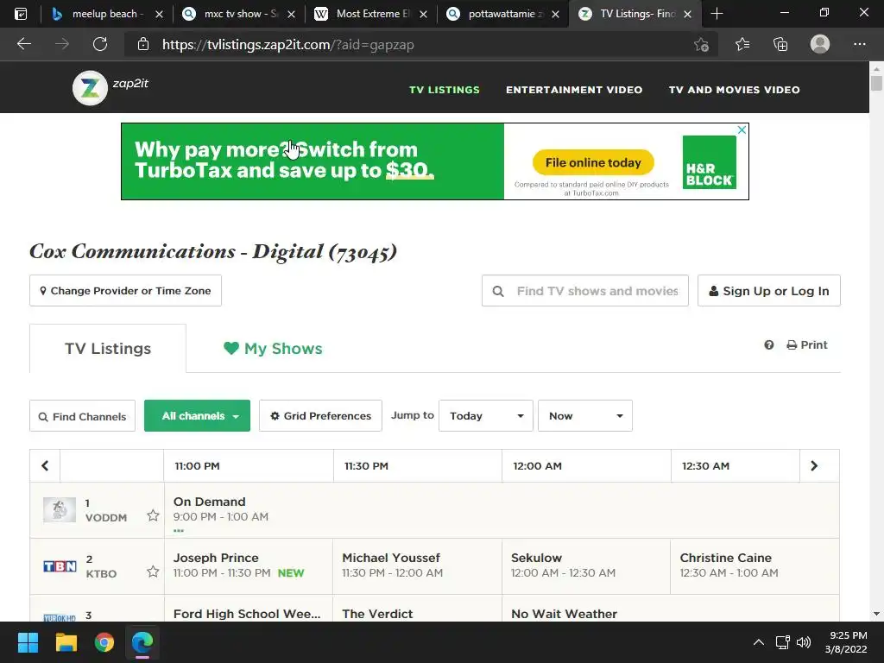Click Sign Up or Log In
This screenshot has width=884, height=663.
point(769,291)
